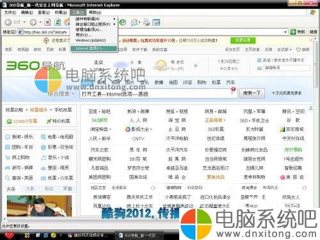Open the 文件 menu
320x240 pixels.
pyautogui.click(x=10, y=12)
